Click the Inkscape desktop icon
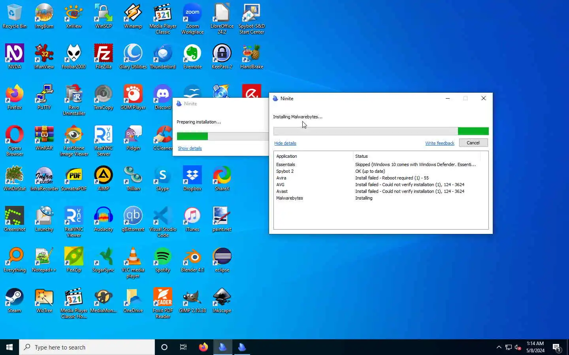 (x=222, y=301)
